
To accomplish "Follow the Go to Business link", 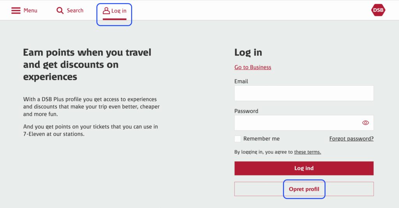I will 252,67.
